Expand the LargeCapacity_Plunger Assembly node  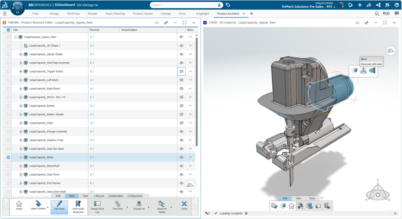click(x=21, y=132)
